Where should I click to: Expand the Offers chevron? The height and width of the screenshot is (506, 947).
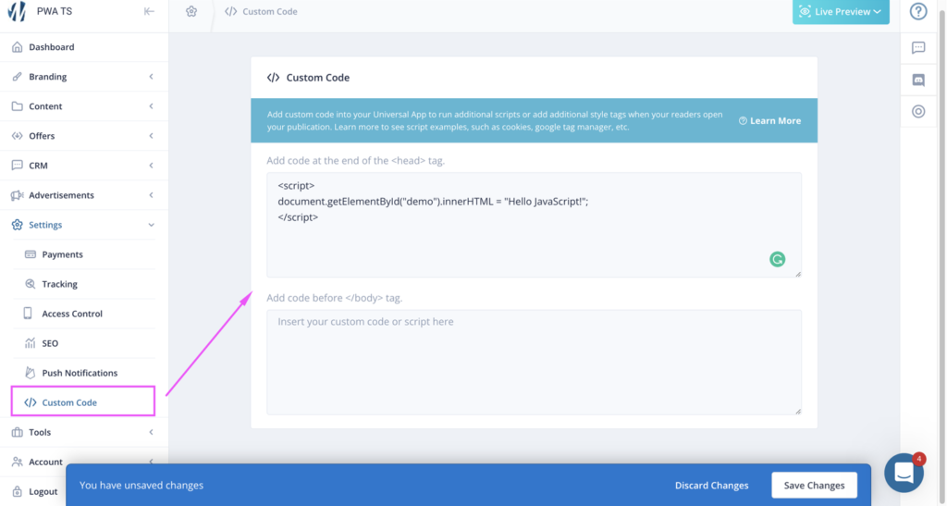tap(151, 136)
